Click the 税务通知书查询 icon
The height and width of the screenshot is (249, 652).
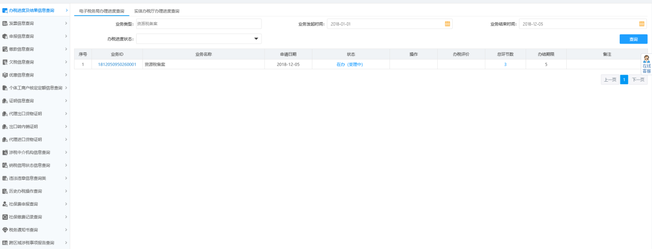pyautogui.click(x=5, y=230)
